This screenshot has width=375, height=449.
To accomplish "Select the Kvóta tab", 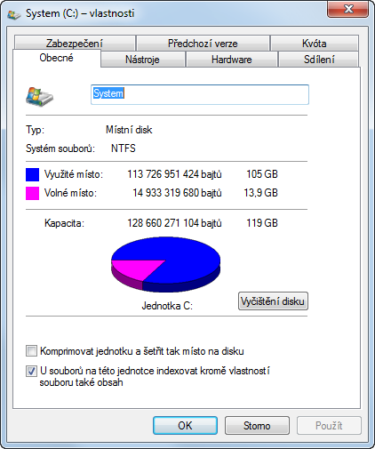I will (315, 44).
